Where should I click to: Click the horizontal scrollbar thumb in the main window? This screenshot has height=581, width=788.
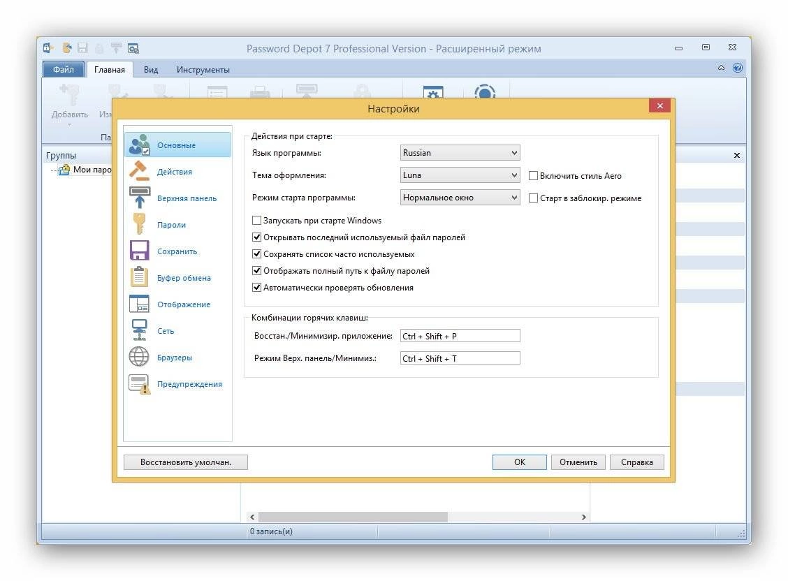click(x=353, y=517)
